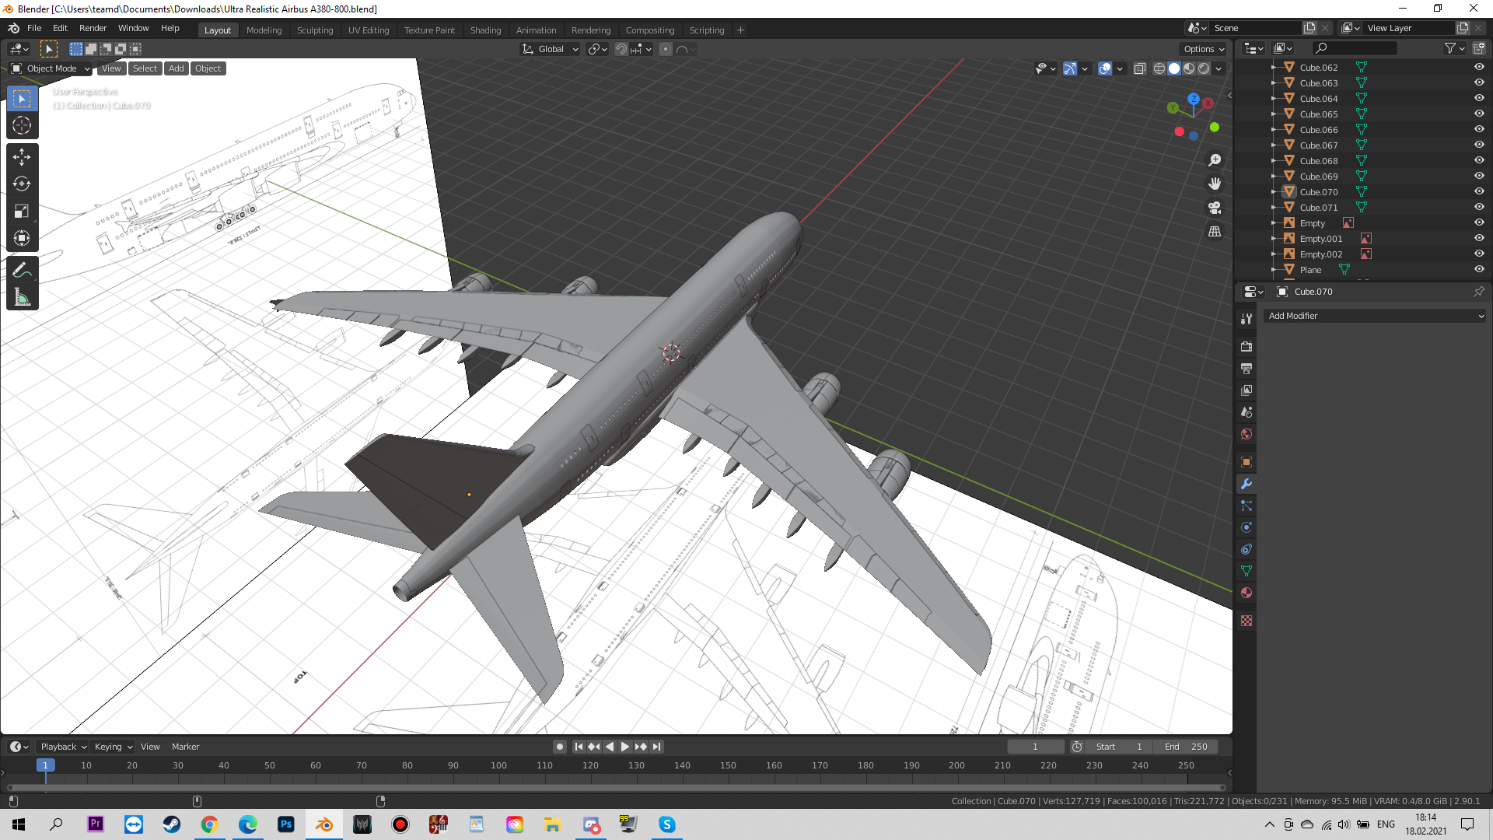Scrub the timeline to frame 120
1493x840 pixels.
(x=591, y=765)
